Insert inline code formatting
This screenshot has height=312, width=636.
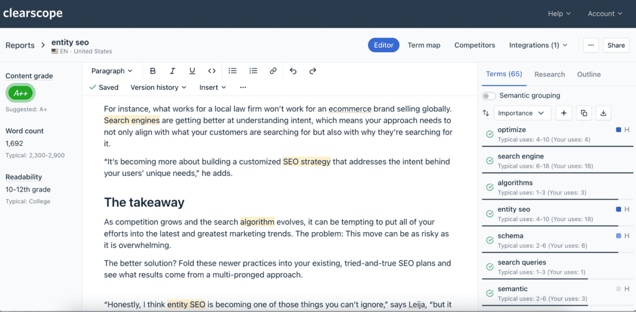click(x=212, y=71)
